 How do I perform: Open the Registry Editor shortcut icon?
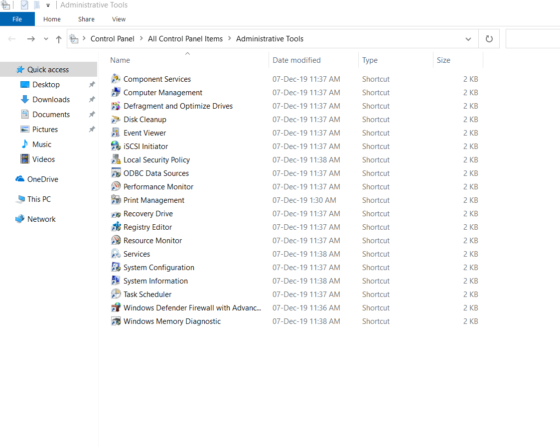click(x=116, y=227)
